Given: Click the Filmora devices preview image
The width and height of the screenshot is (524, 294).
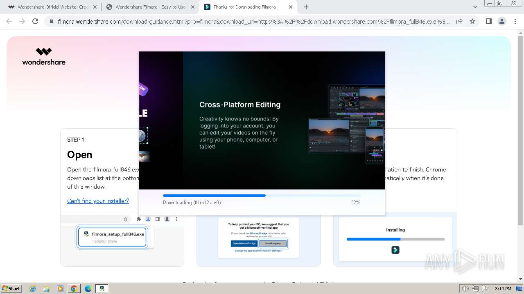Looking at the screenshot, I should (x=346, y=124).
